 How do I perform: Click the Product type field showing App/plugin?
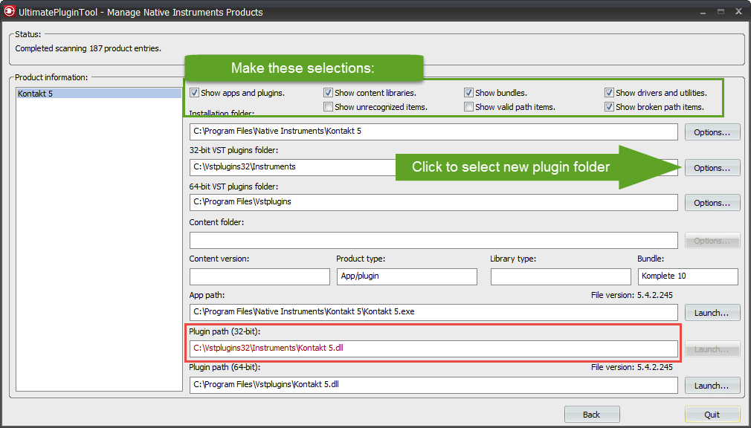407,276
